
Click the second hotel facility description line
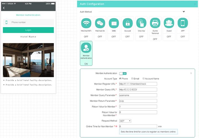pos(29,85)
